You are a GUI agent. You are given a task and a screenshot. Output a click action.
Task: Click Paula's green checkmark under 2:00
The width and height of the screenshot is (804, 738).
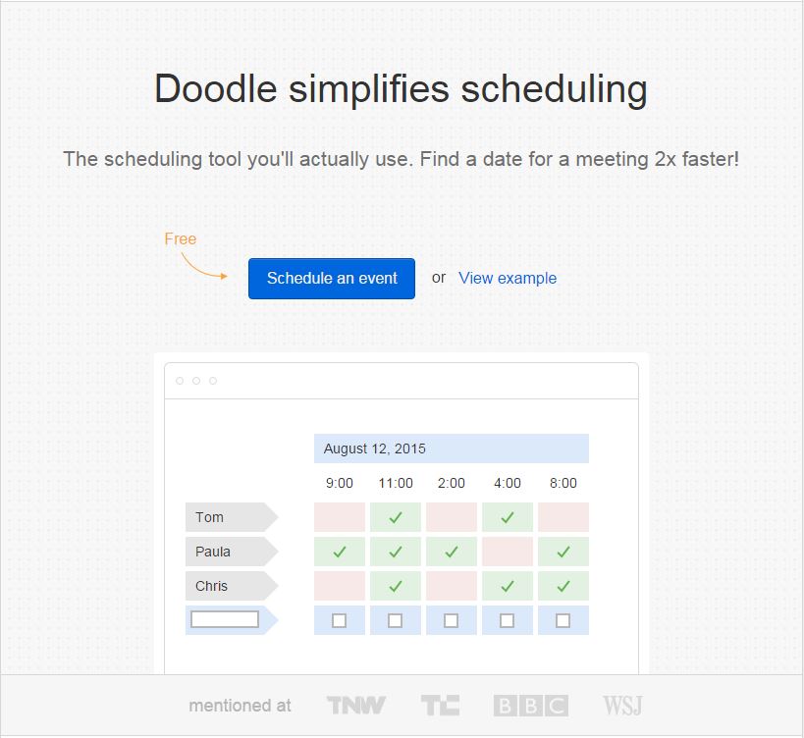(452, 552)
